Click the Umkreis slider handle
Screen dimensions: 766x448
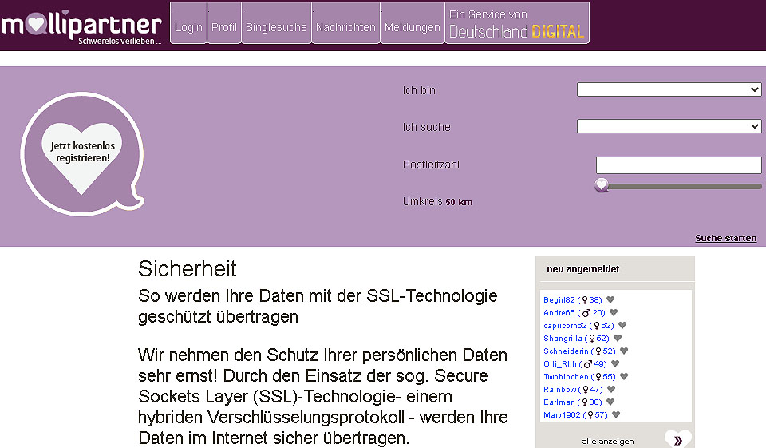602,185
